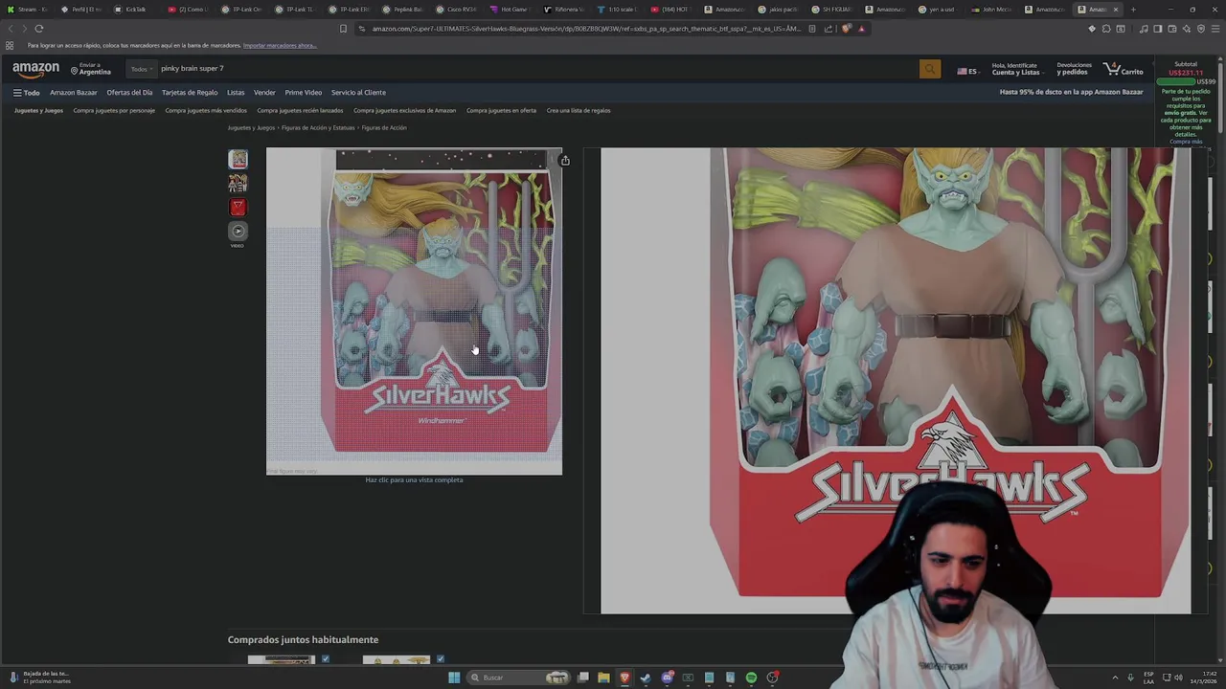The image size is (1226, 689).
Task: Open the new tab plus button
Action: (1133, 10)
